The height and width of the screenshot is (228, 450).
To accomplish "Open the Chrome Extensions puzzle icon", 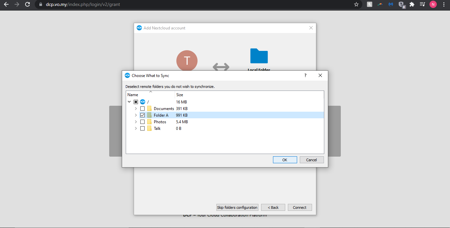I will [412, 5].
